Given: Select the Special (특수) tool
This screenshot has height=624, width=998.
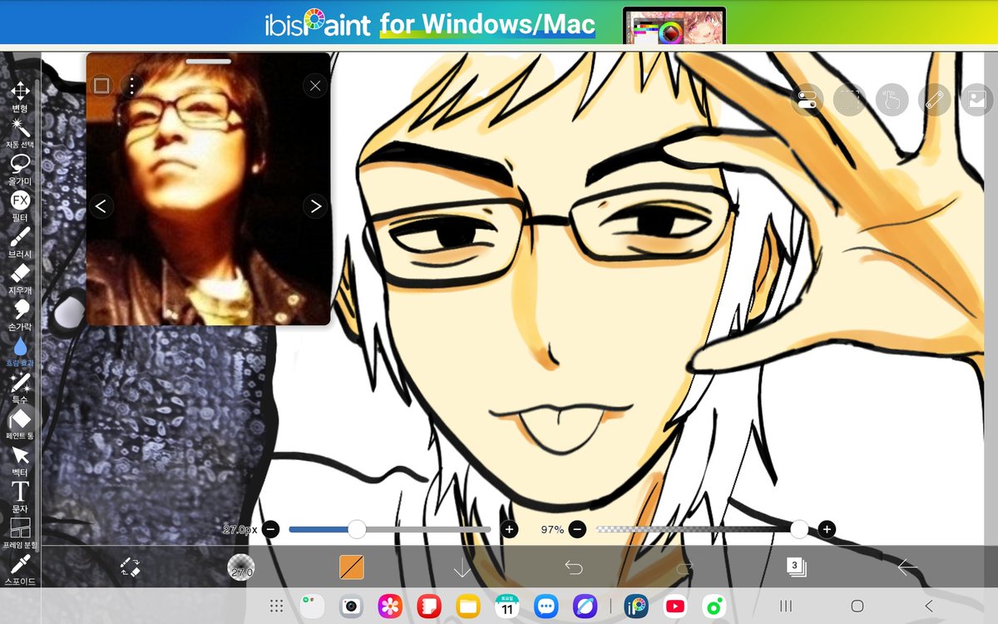Looking at the screenshot, I should pyautogui.click(x=20, y=387).
